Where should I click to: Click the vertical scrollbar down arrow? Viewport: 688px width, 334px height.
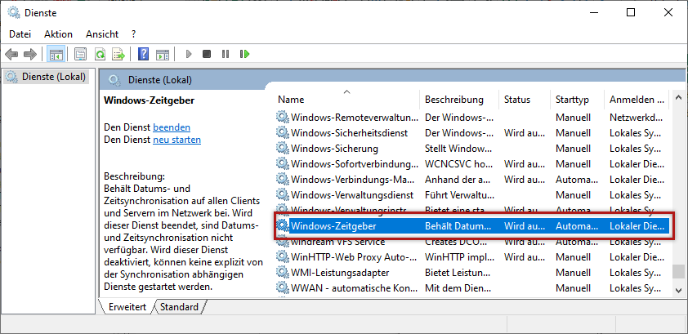677,289
